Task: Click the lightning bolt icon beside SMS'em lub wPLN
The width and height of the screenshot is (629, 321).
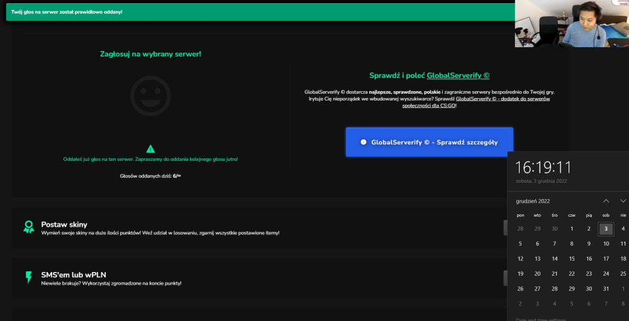Action: pyautogui.click(x=28, y=277)
